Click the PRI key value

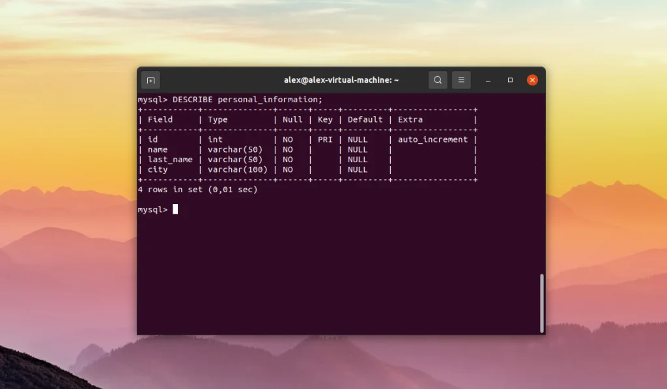324,139
